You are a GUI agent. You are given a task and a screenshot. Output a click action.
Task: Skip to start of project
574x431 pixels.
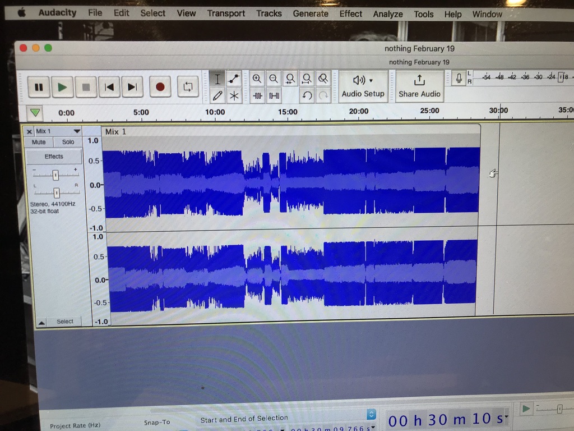click(109, 87)
